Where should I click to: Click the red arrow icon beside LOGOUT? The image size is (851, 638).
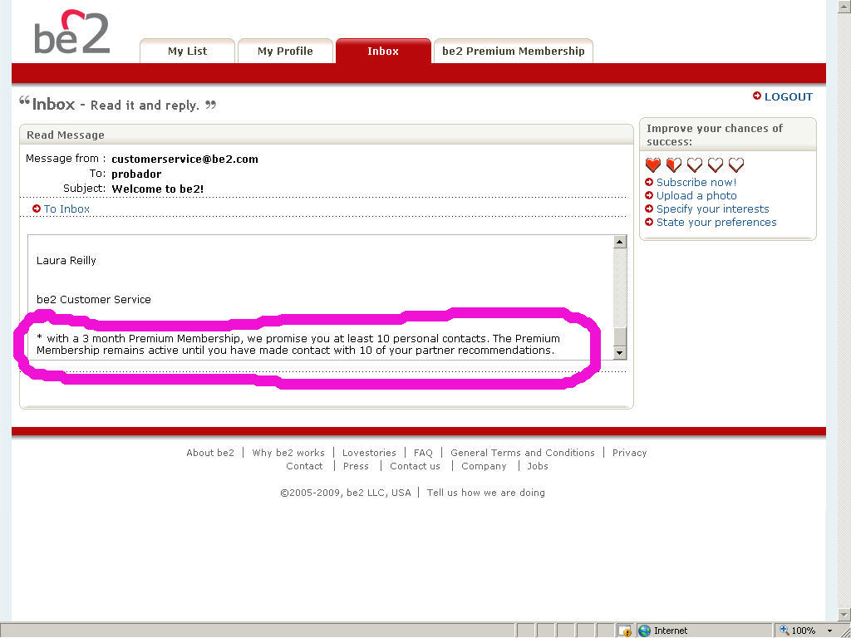[756, 96]
